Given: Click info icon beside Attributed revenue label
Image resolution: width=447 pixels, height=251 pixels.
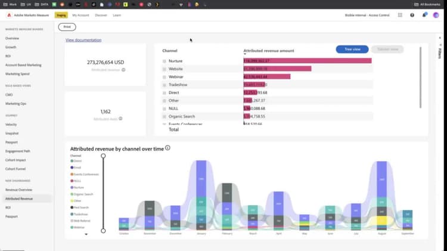Looking at the screenshot, I should coord(123,70).
